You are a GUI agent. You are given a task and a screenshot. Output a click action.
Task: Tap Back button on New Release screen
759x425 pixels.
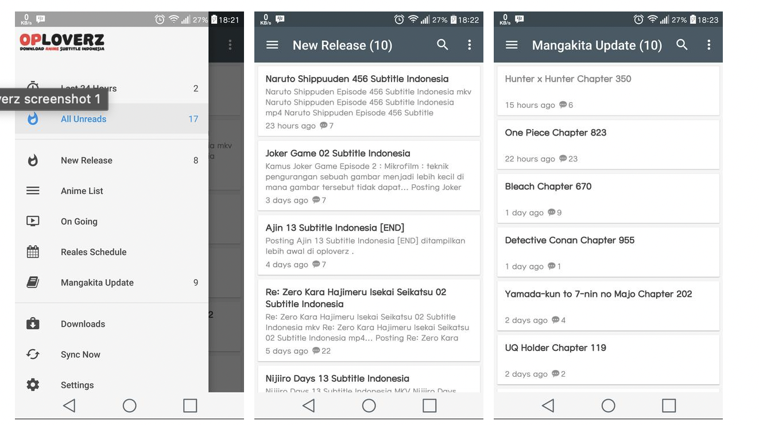click(309, 405)
